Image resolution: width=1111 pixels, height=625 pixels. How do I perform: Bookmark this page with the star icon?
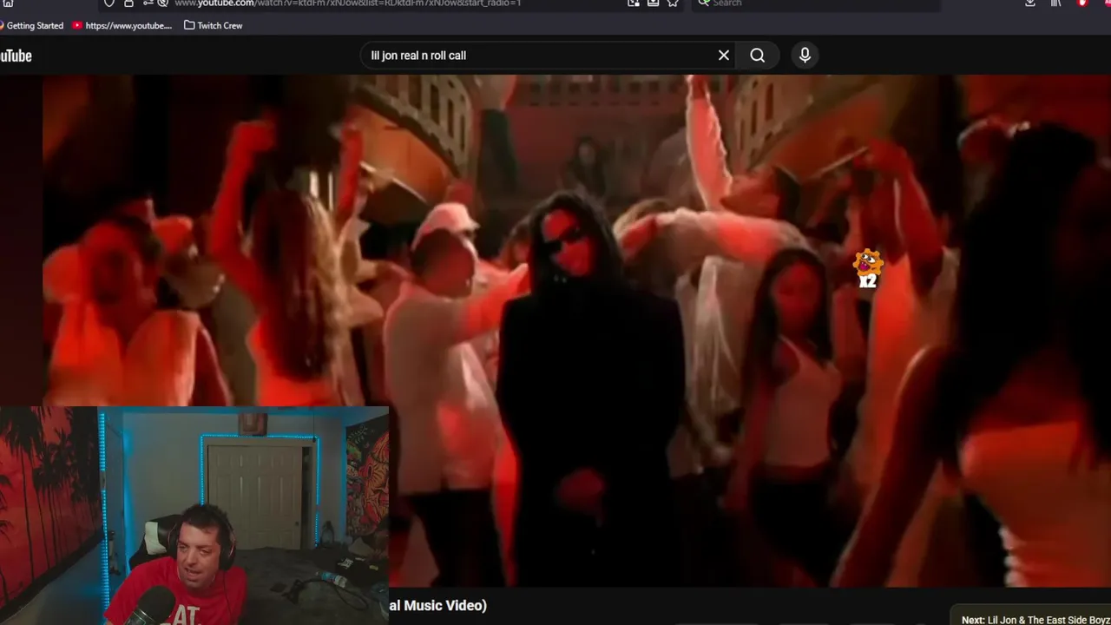[x=673, y=3]
